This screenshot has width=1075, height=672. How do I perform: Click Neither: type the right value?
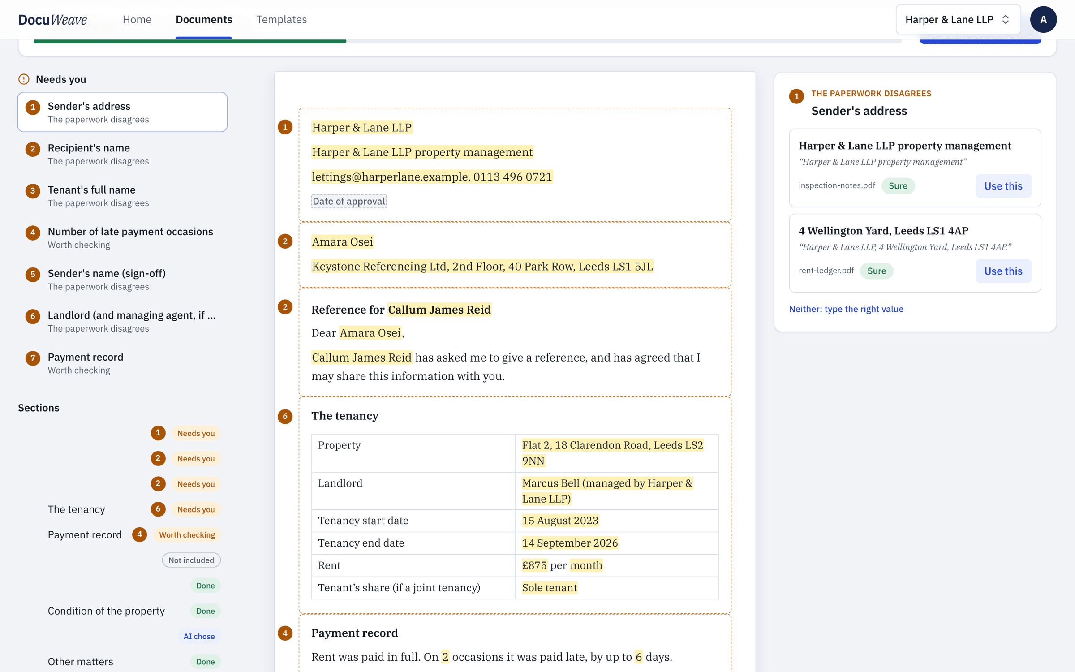coord(846,309)
